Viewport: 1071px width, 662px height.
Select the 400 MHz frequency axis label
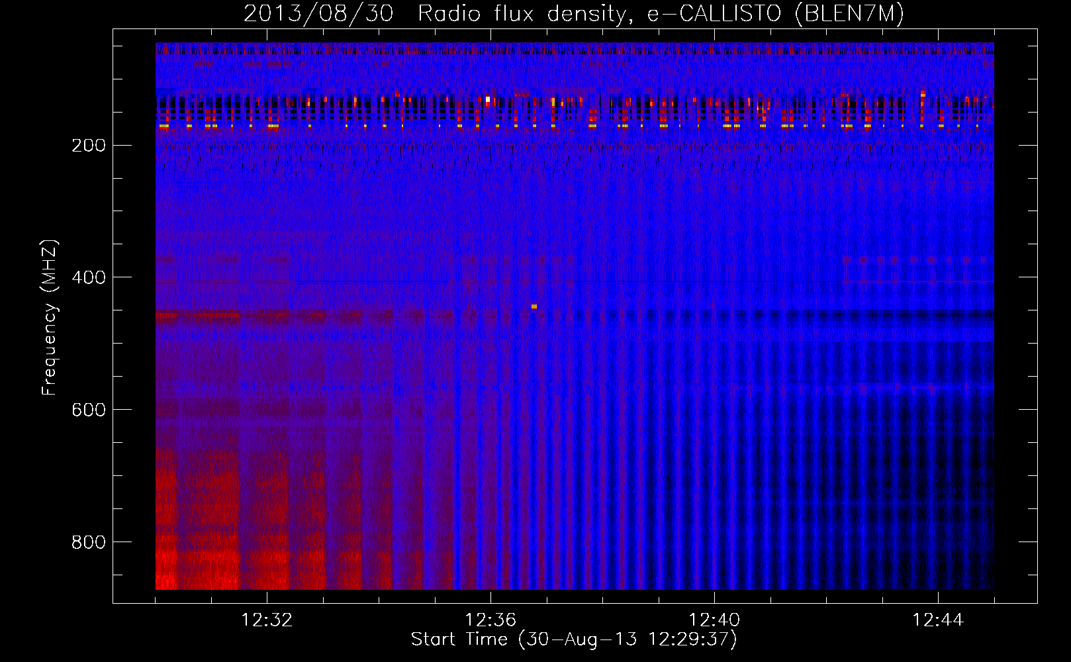(x=89, y=277)
